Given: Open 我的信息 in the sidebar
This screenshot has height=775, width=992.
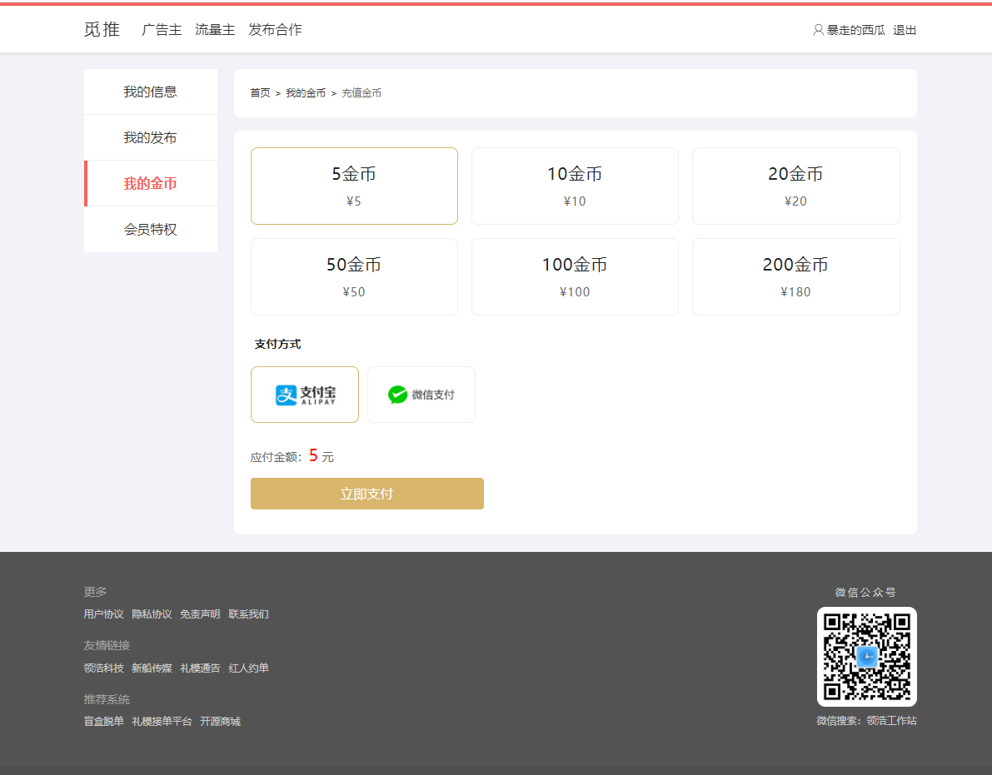Looking at the screenshot, I should (x=151, y=92).
